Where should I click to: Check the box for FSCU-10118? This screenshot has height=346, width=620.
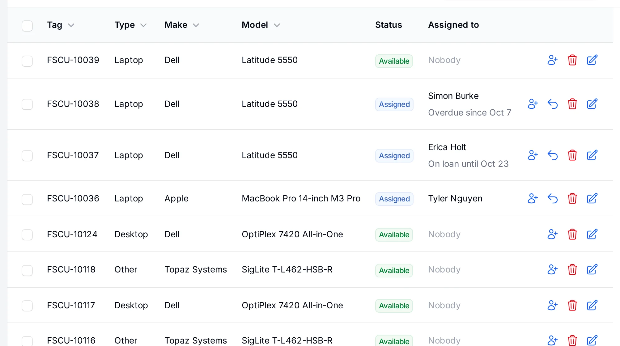[27, 271]
